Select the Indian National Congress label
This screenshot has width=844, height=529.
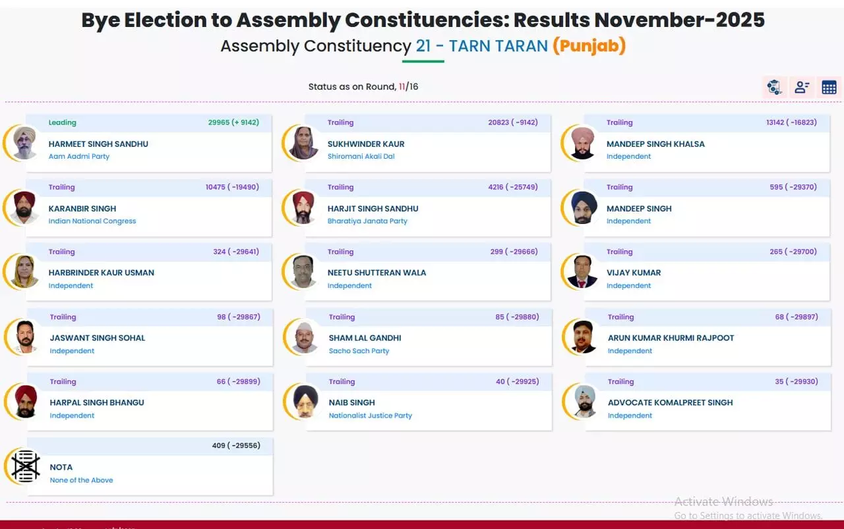pos(92,221)
